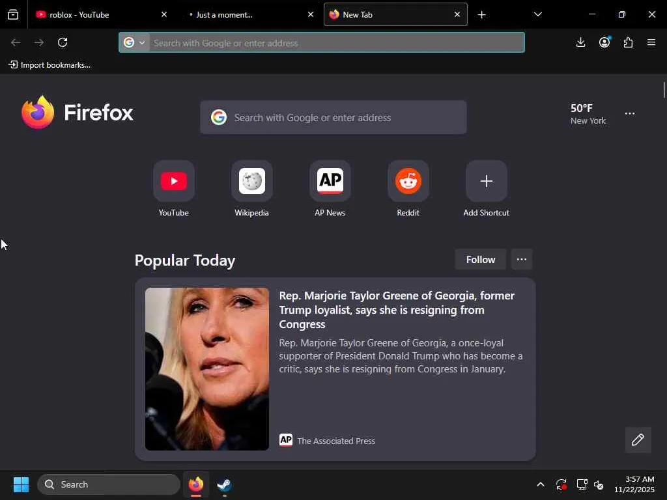667x500 pixels.
Task: Open the Extensions puzzle icon
Action: [628, 42]
